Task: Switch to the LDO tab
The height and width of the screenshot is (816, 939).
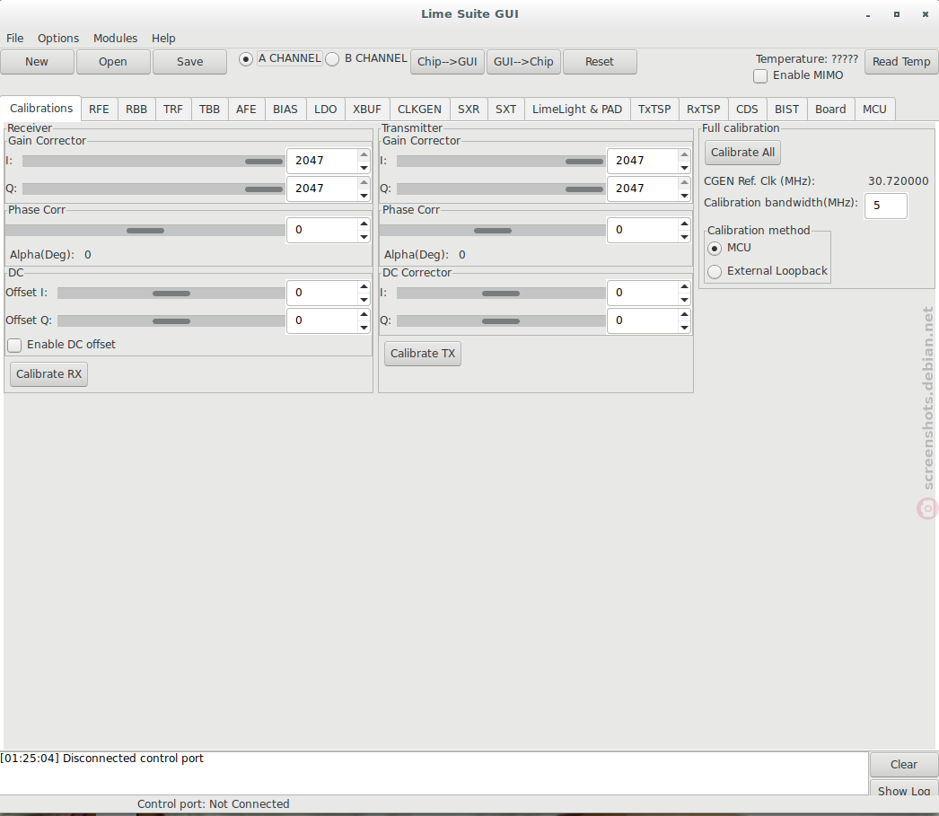Action: click(326, 109)
